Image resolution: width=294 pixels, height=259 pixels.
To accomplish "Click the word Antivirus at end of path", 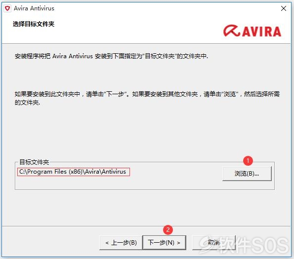I will pyautogui.click(x=114, y=172).
